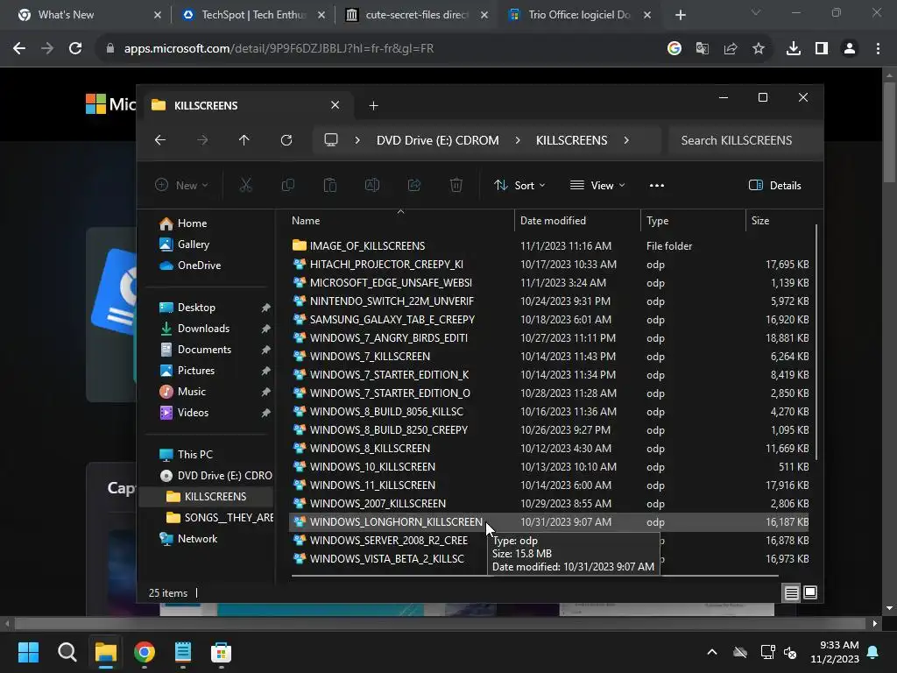Switch to the cute-secret-files tab
The image size is (897, 673).
tap(418, 15)
